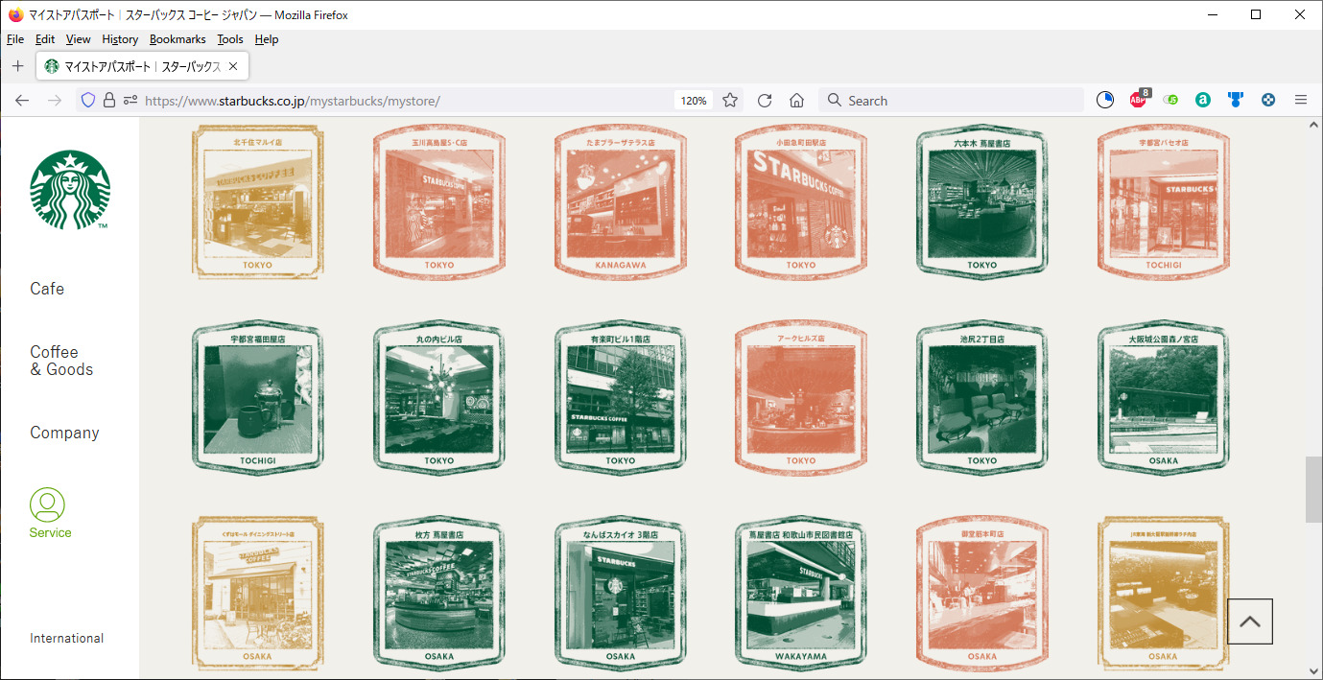The image size is (1323, 680).
Task: Click the Starbucks siren logo
Action: coord(70,190)
